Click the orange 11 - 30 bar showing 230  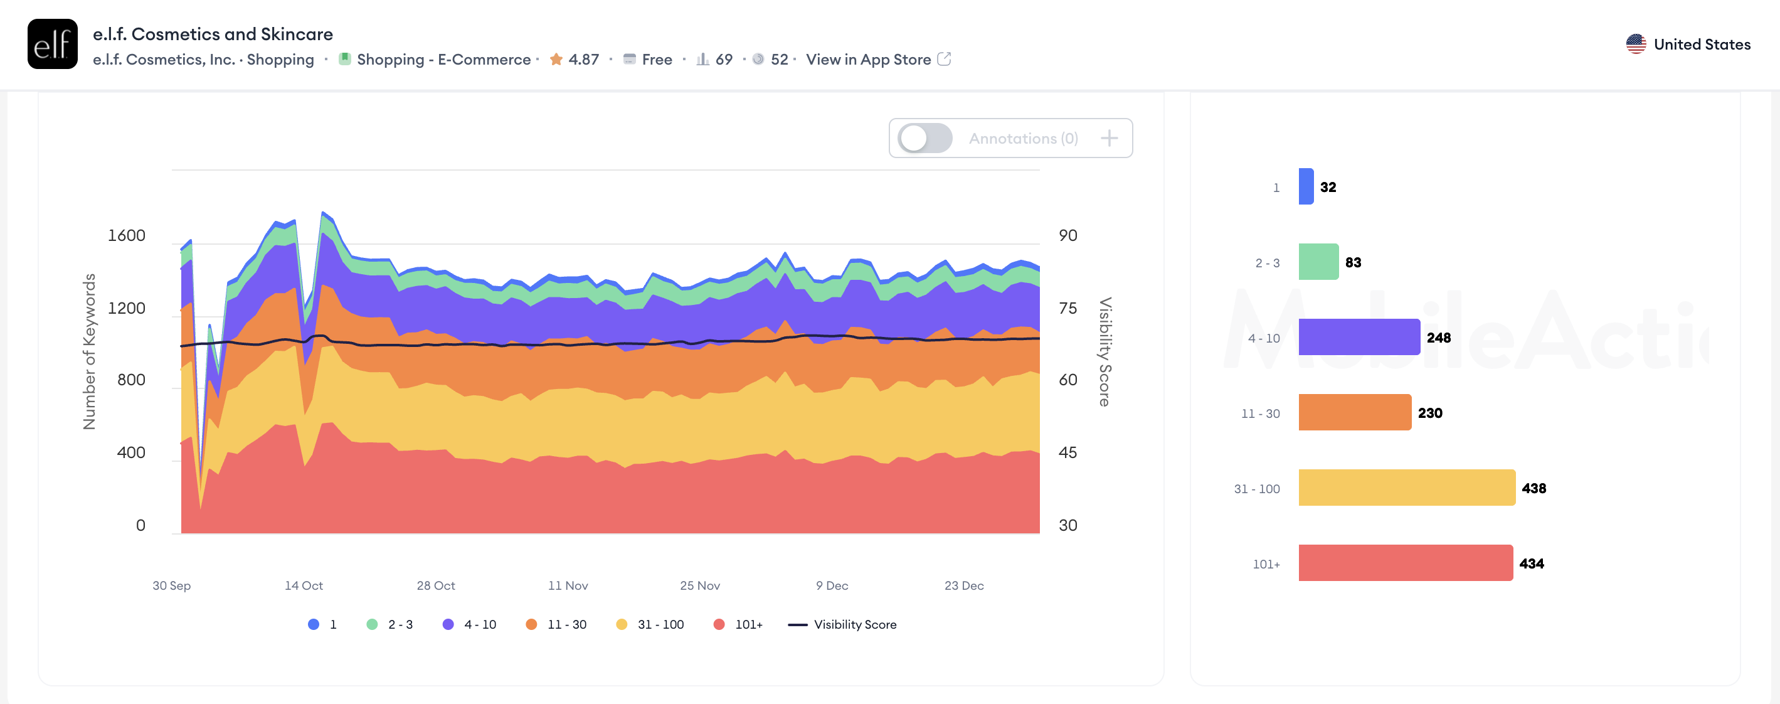1354,413
